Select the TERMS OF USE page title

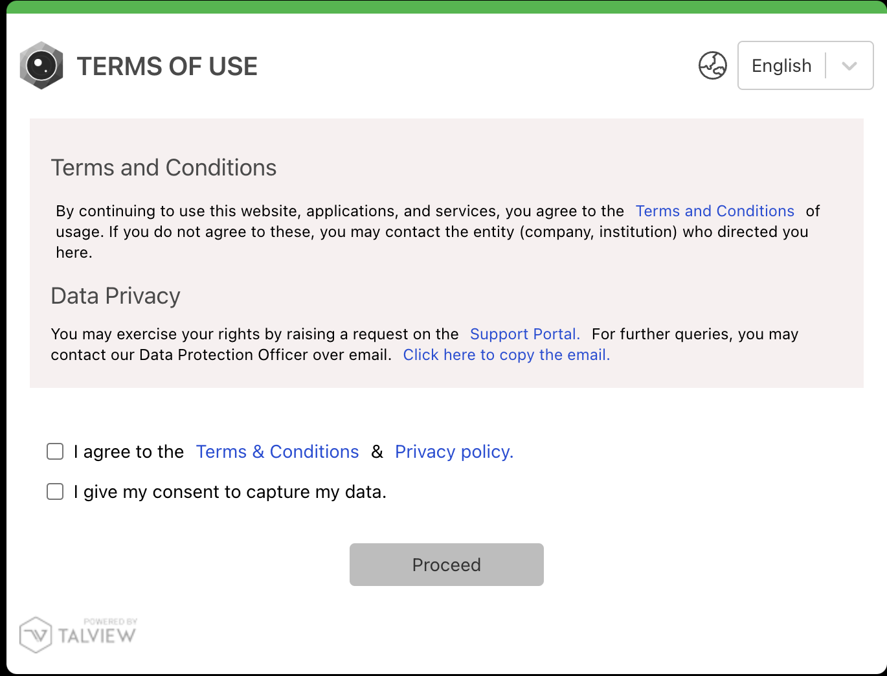(167, 66)
